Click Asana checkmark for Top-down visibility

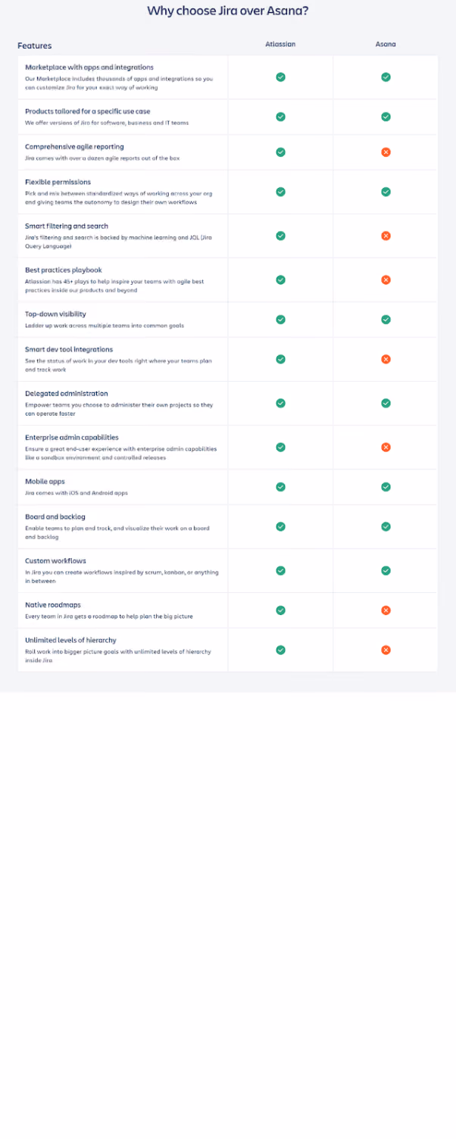click(386, 320)
